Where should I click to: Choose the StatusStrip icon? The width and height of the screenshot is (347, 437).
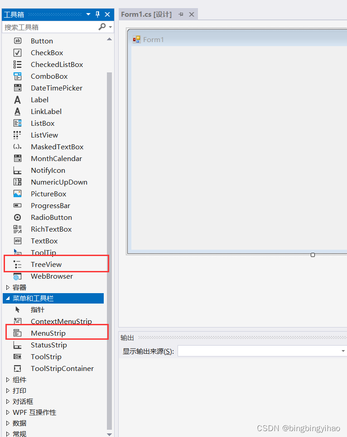[17, 345]
